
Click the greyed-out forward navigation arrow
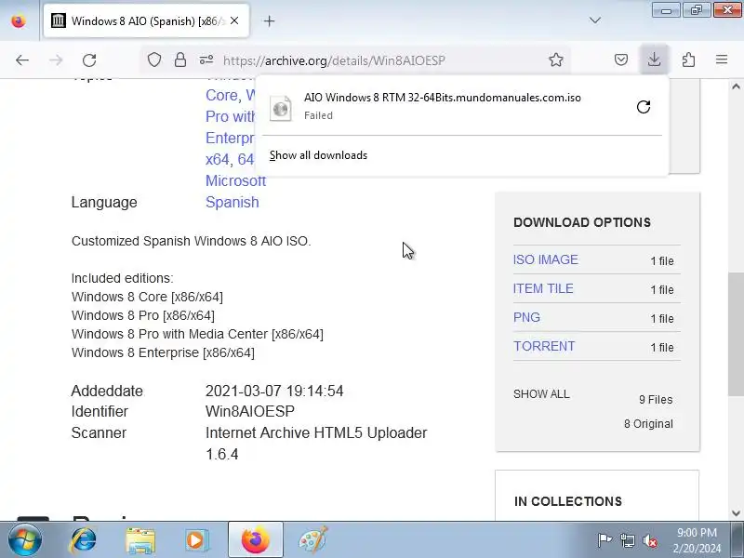pos(56,60)
